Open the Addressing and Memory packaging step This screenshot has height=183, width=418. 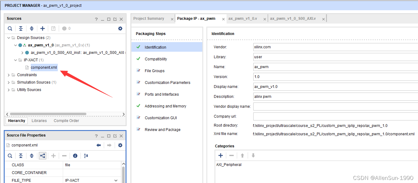click(x=167, y=106)
